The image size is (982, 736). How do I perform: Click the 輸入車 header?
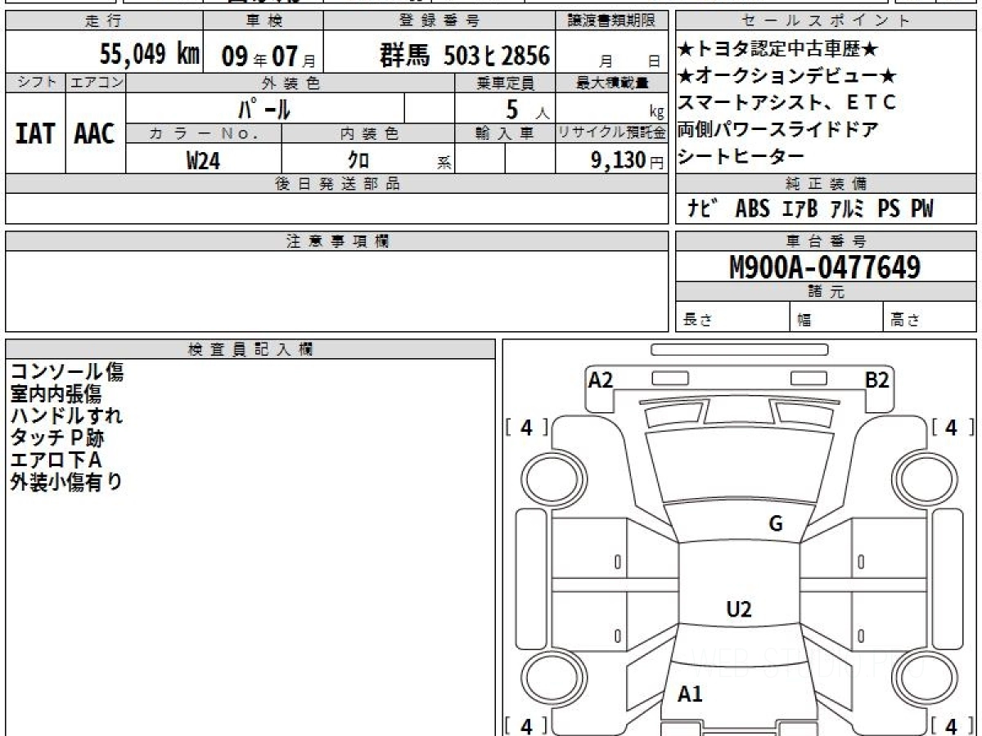coord(505,133)
